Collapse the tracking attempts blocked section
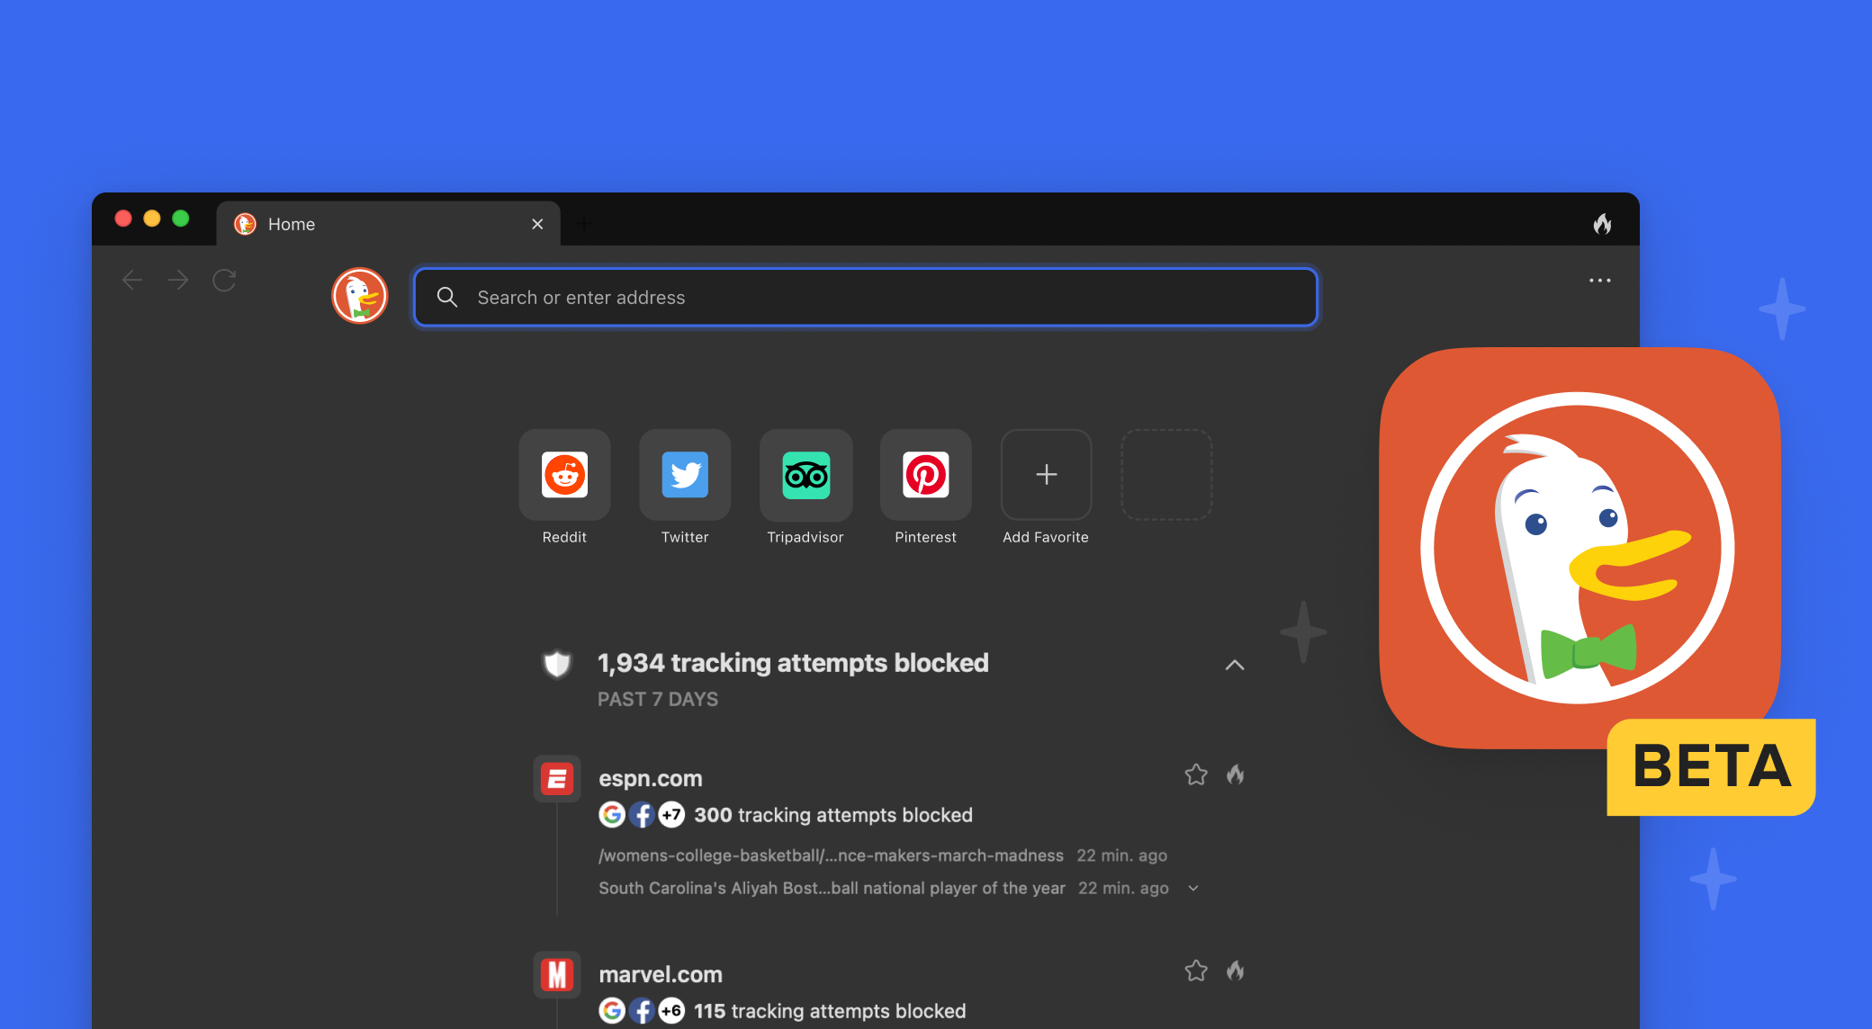1872x1029 pixels. pyautogui.click(x=1235, y=666)
